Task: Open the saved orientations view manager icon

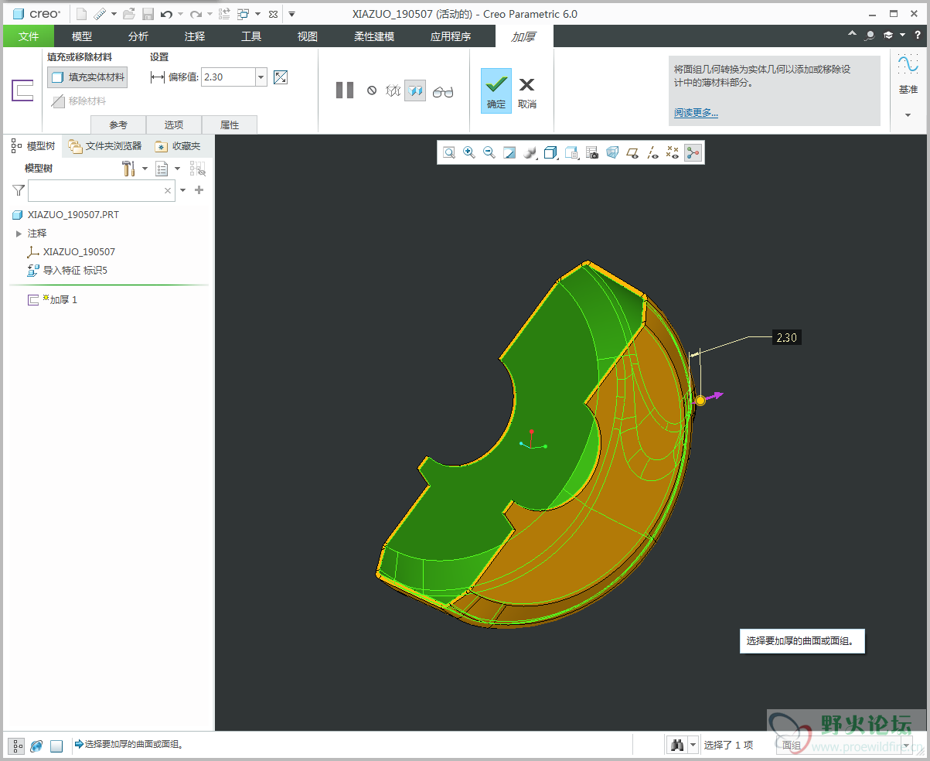Action: (x=571, y=153)
